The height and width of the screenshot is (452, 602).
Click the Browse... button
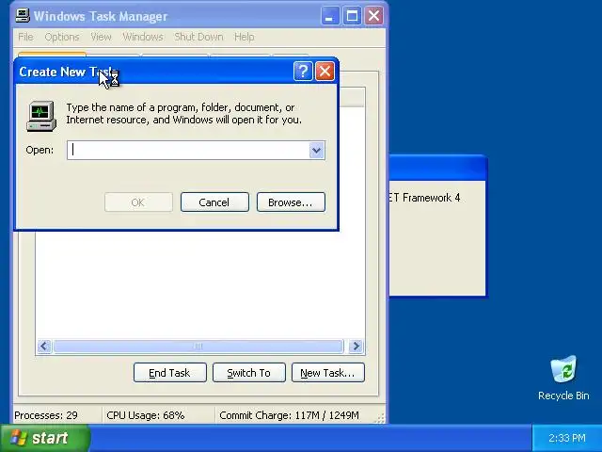click(291, 202)
